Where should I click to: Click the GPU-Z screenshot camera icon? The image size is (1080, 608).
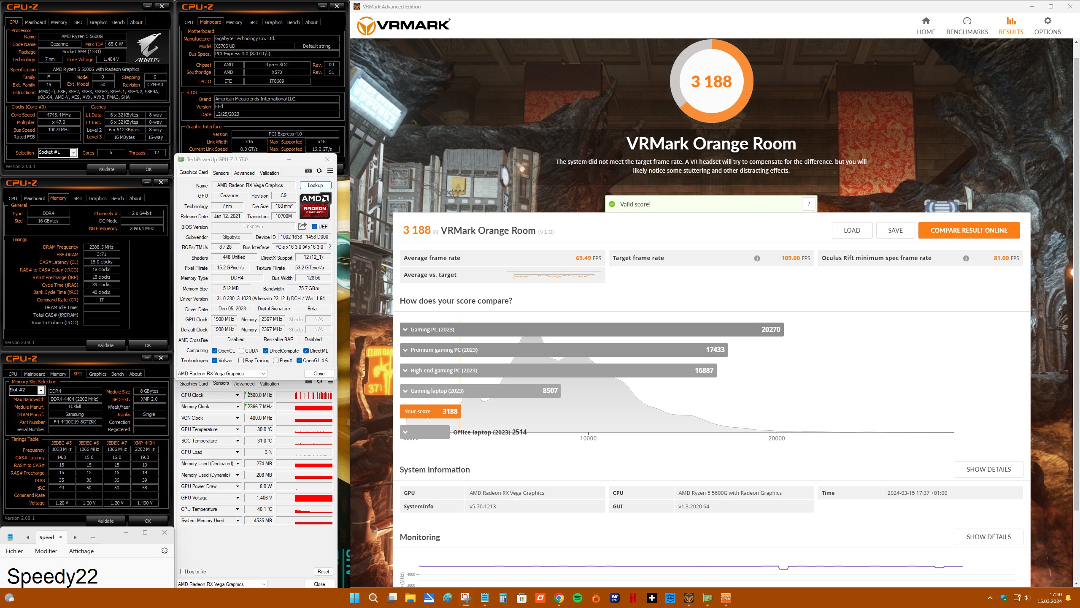pyautogui.click(x=308, y=171)
